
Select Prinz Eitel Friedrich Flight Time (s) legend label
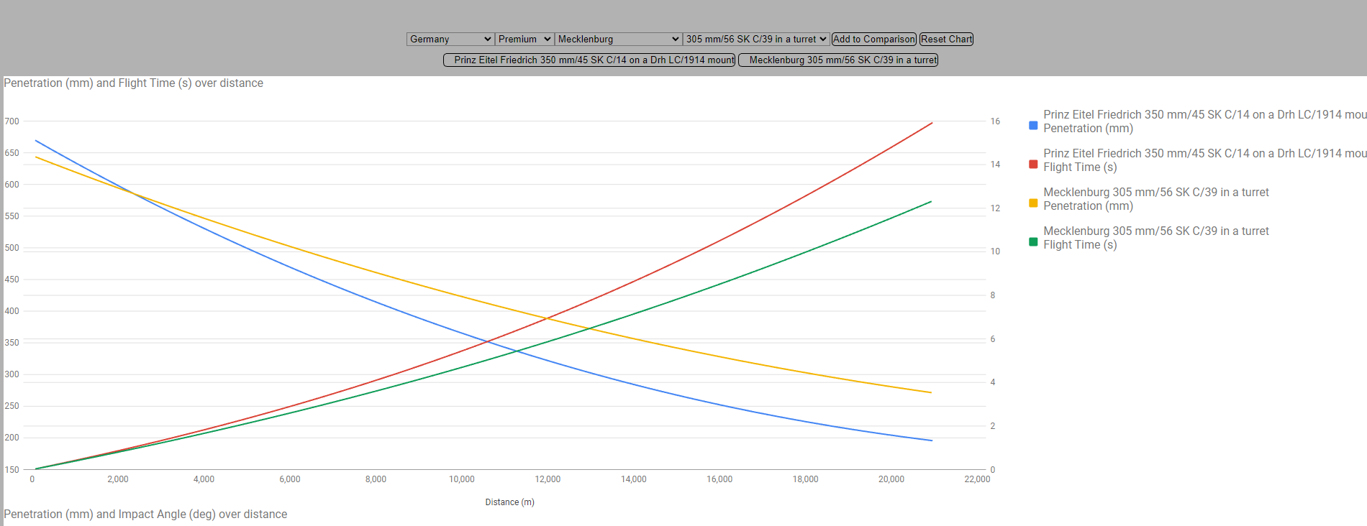(1205, 160)
